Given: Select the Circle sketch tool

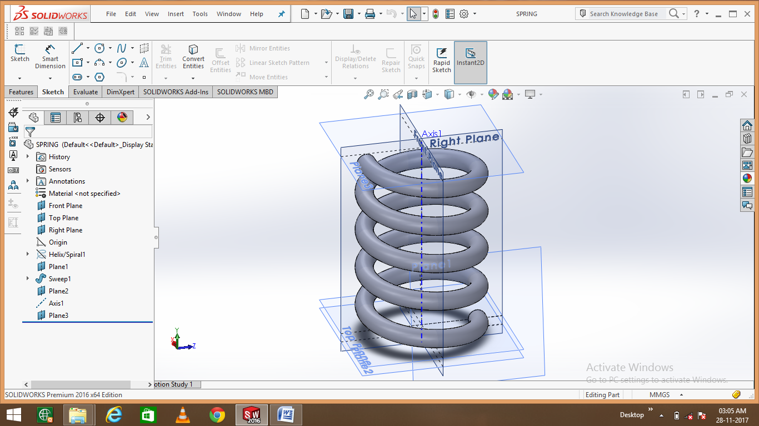Looking at the screenshot, I should pos(99,48).
